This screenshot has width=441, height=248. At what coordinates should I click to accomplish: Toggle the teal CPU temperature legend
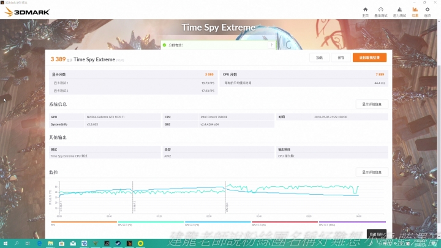coord(151,222)
